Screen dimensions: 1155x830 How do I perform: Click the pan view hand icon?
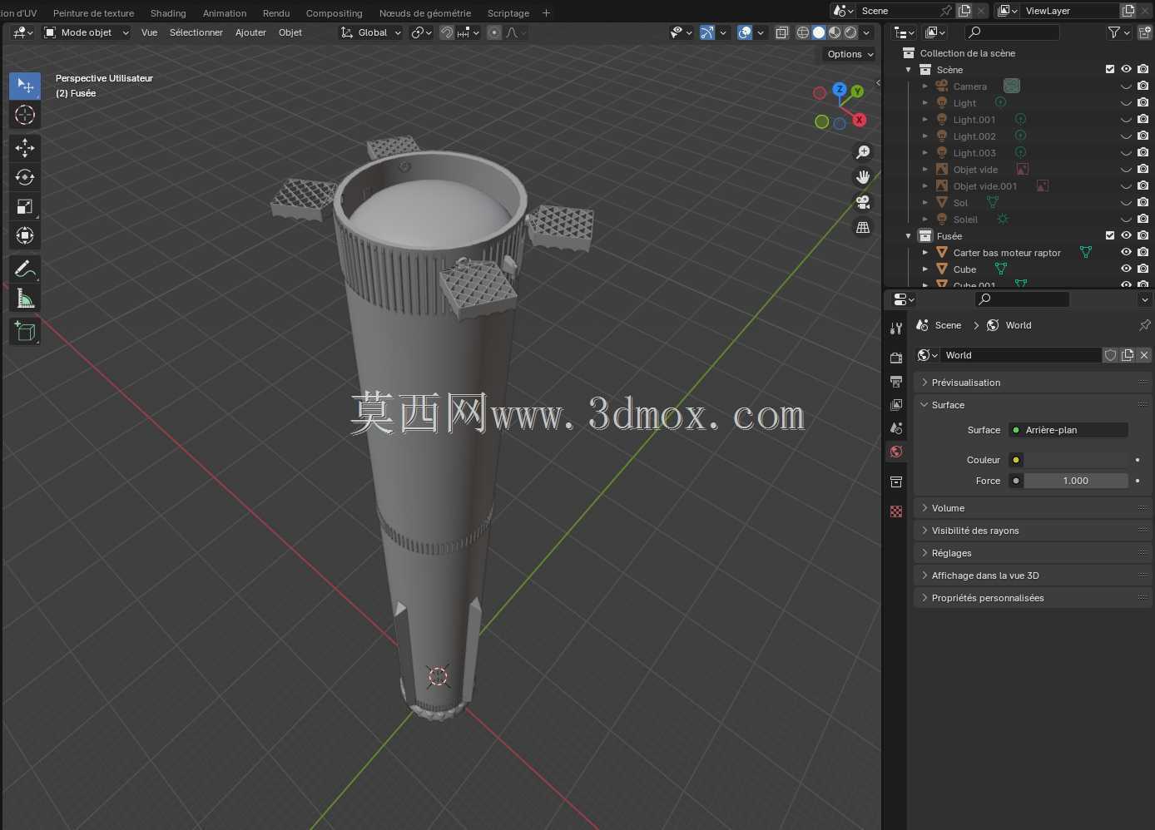point(863,177)
